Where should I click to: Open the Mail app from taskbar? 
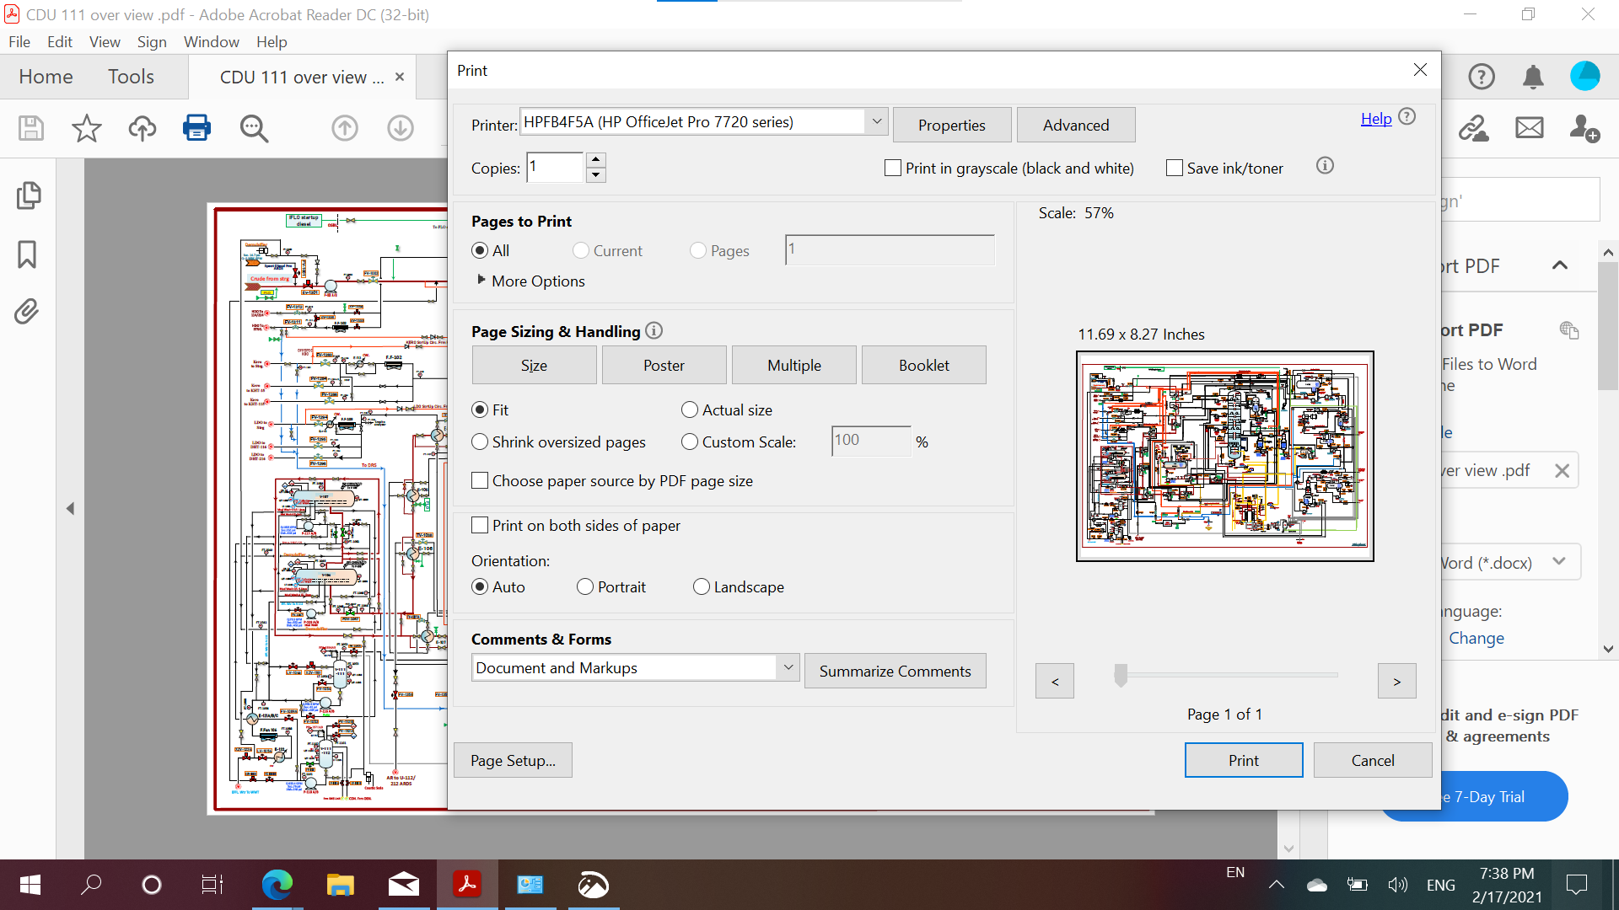pyautogui.click(x=404, y=884)
